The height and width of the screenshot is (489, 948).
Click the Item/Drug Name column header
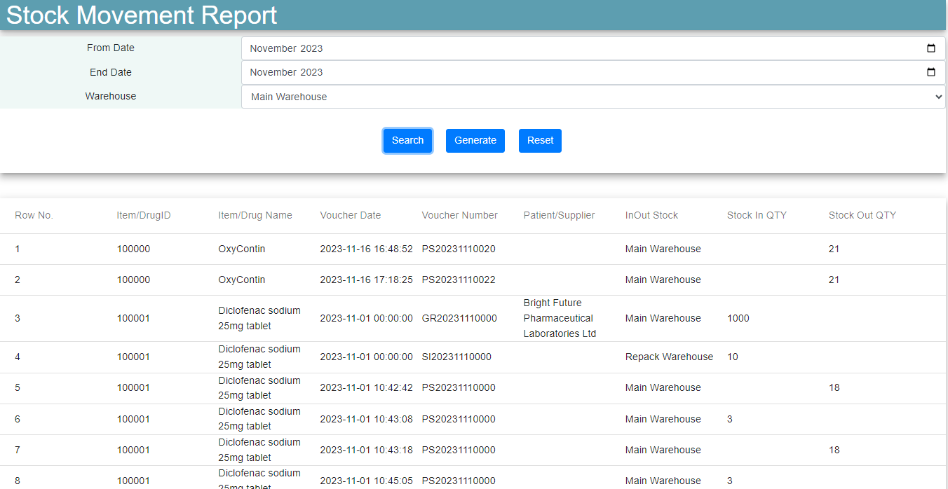(x=255, y=215)
